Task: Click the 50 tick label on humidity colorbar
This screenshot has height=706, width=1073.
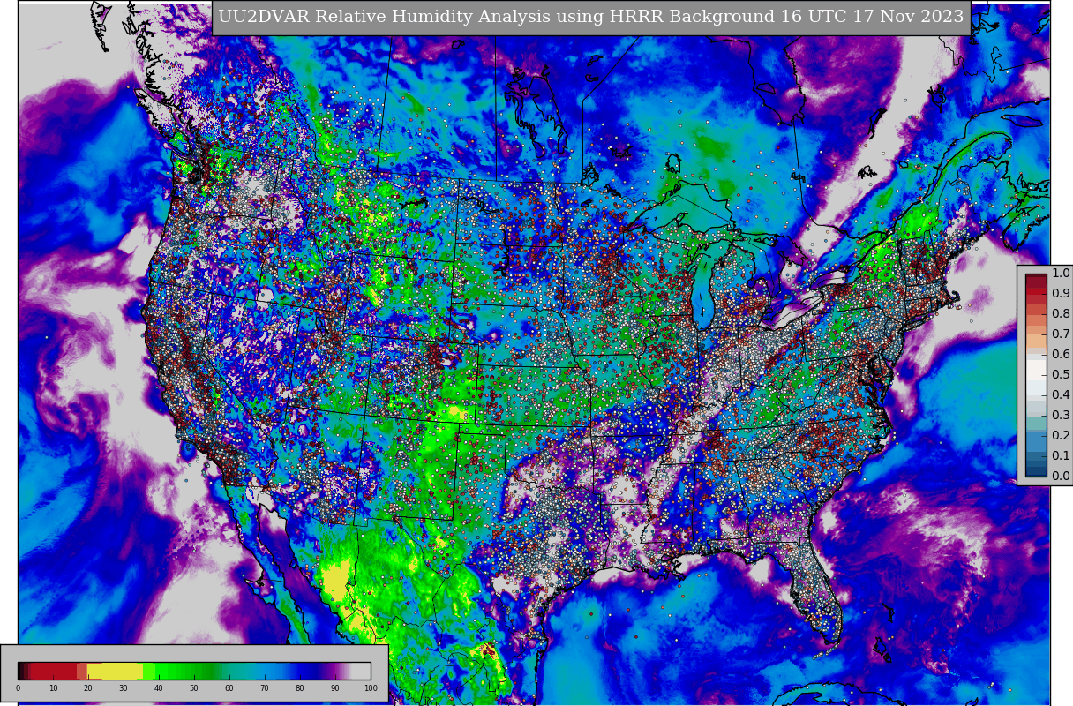Action: 194,688
